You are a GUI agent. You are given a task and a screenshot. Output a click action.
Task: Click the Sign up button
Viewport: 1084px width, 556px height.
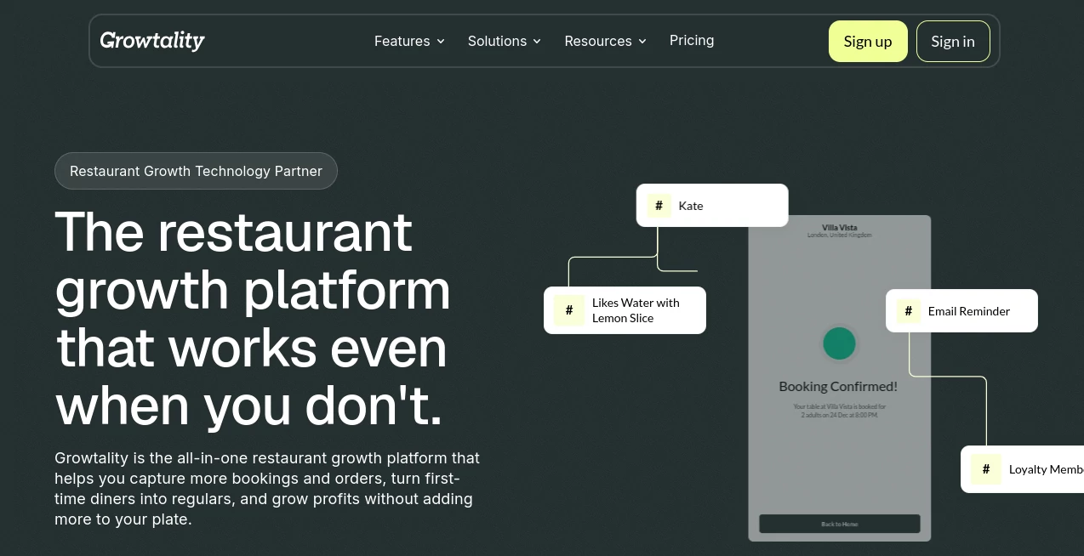pos(868,42)
